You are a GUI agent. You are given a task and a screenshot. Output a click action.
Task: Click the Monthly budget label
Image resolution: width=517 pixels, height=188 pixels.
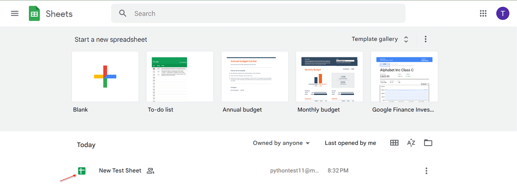click(x=318, y=110)
